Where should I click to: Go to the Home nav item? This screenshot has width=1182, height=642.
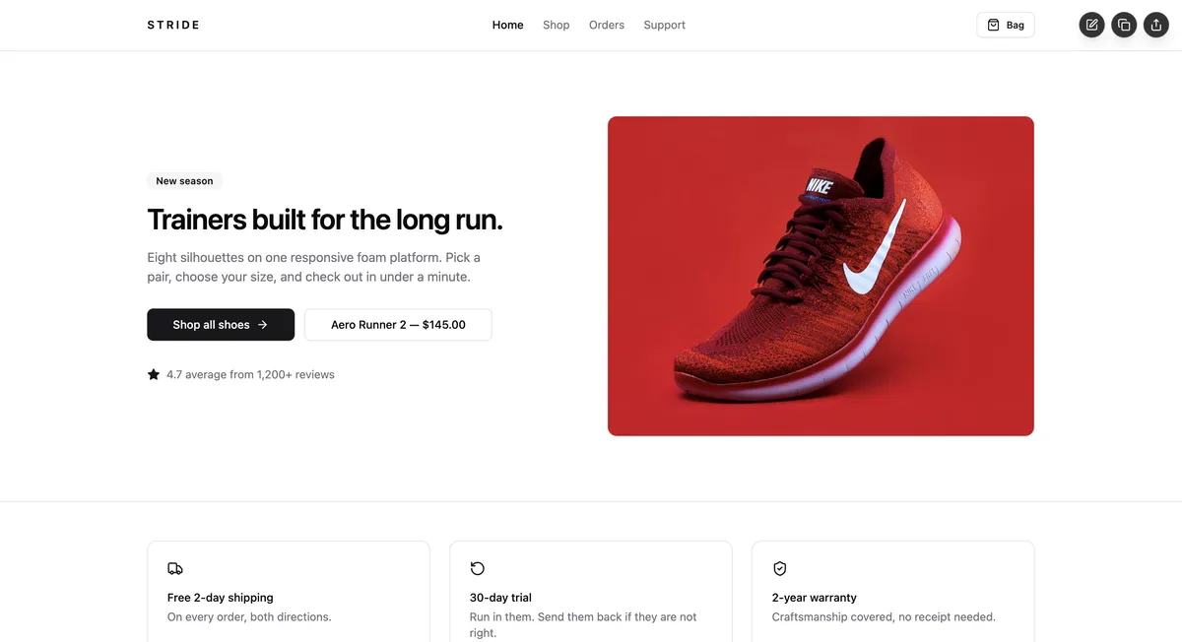(x=508, y=25)
